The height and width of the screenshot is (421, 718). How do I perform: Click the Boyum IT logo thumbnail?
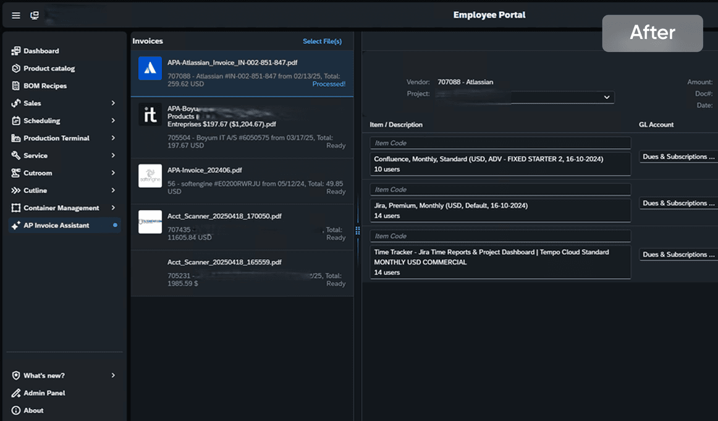[150, 114]
